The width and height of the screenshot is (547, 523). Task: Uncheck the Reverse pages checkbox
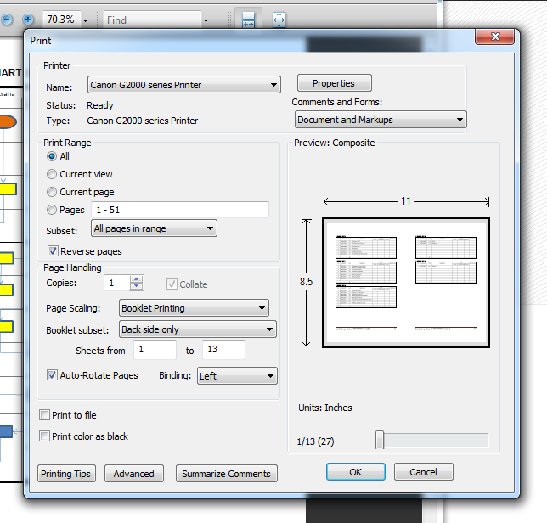click(x=53, y=251)
